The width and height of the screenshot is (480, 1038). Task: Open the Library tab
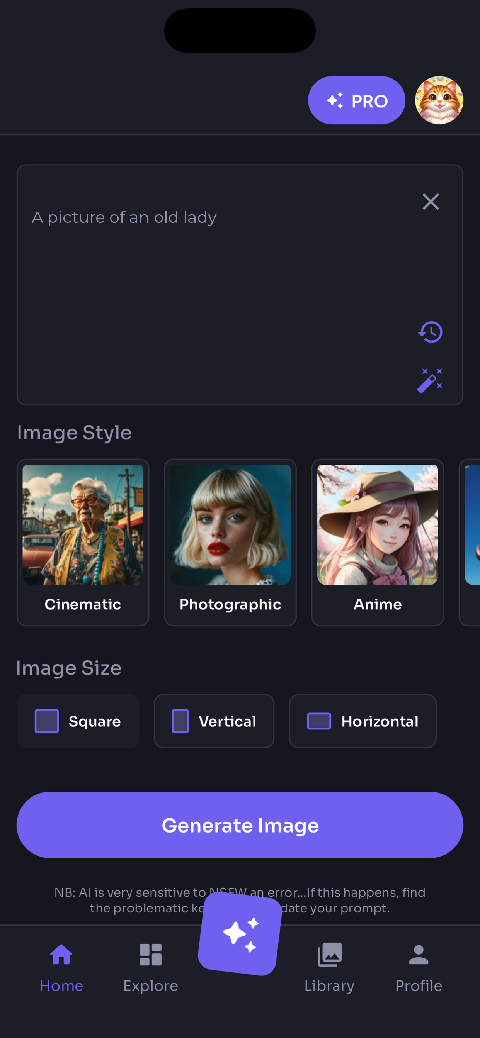click(x=329, y=968)
